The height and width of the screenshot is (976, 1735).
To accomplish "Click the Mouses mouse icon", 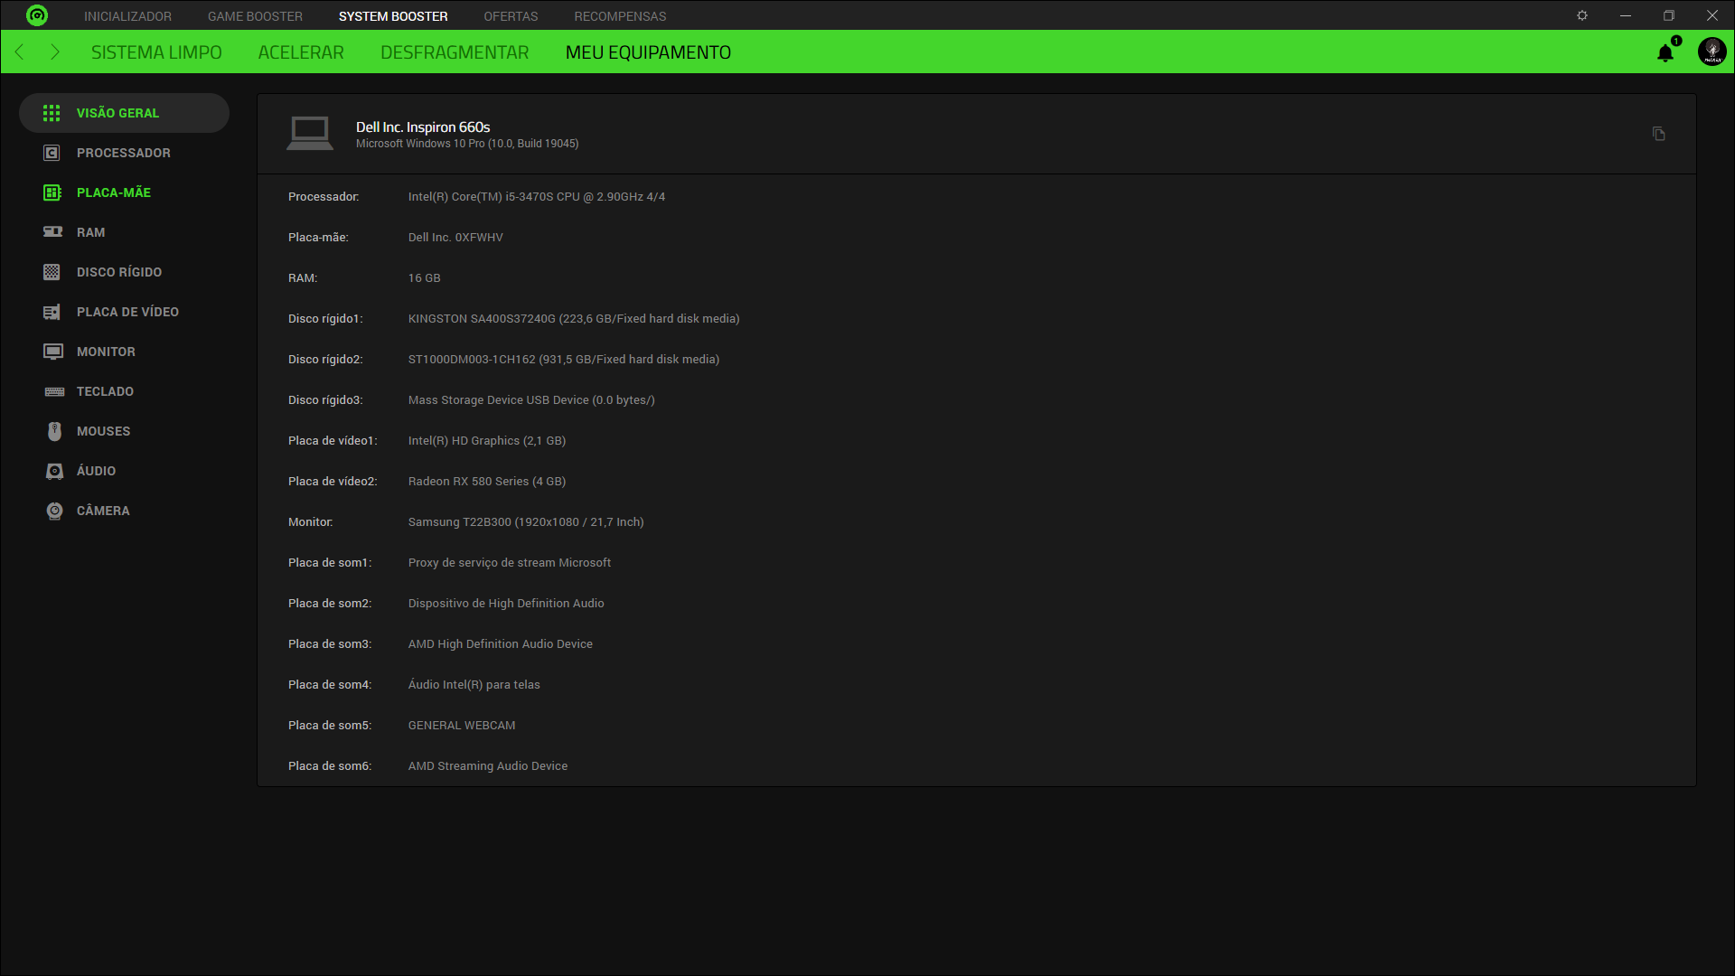I will click(54, 431).
